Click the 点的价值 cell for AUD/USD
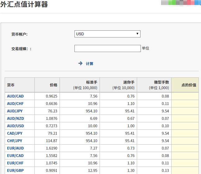 pos(185,126)
